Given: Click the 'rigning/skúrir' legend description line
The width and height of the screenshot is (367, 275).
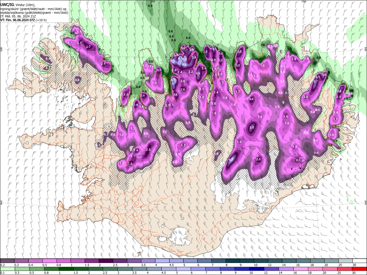Looking at the screenshot, I should click(34, 9).
